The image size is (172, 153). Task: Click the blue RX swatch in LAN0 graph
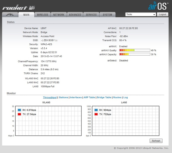click(96, 110)
